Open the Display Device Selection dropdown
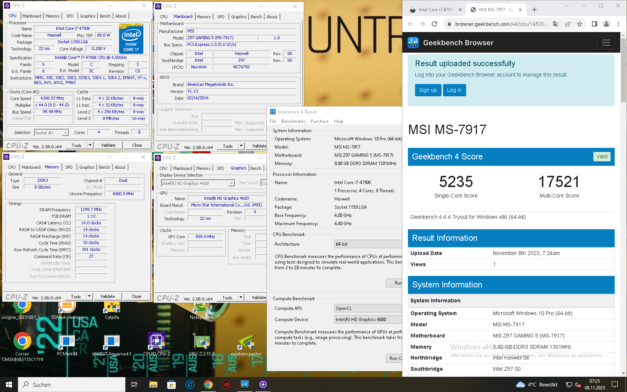 coord(198,183)
